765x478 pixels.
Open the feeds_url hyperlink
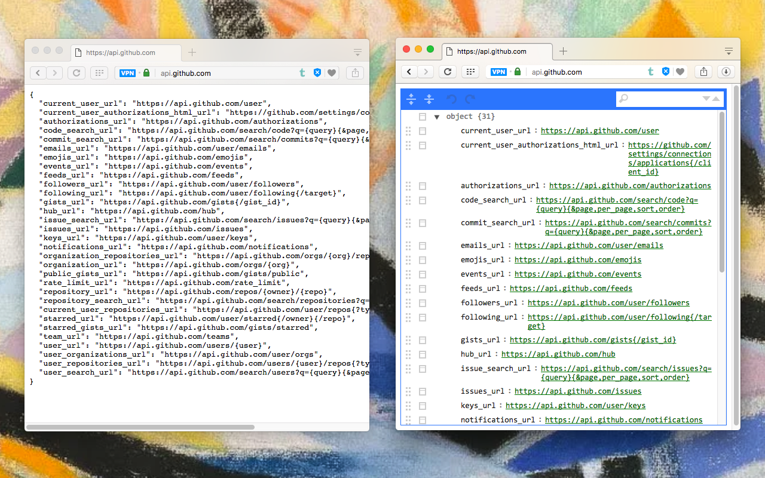[x=571, y=288]
